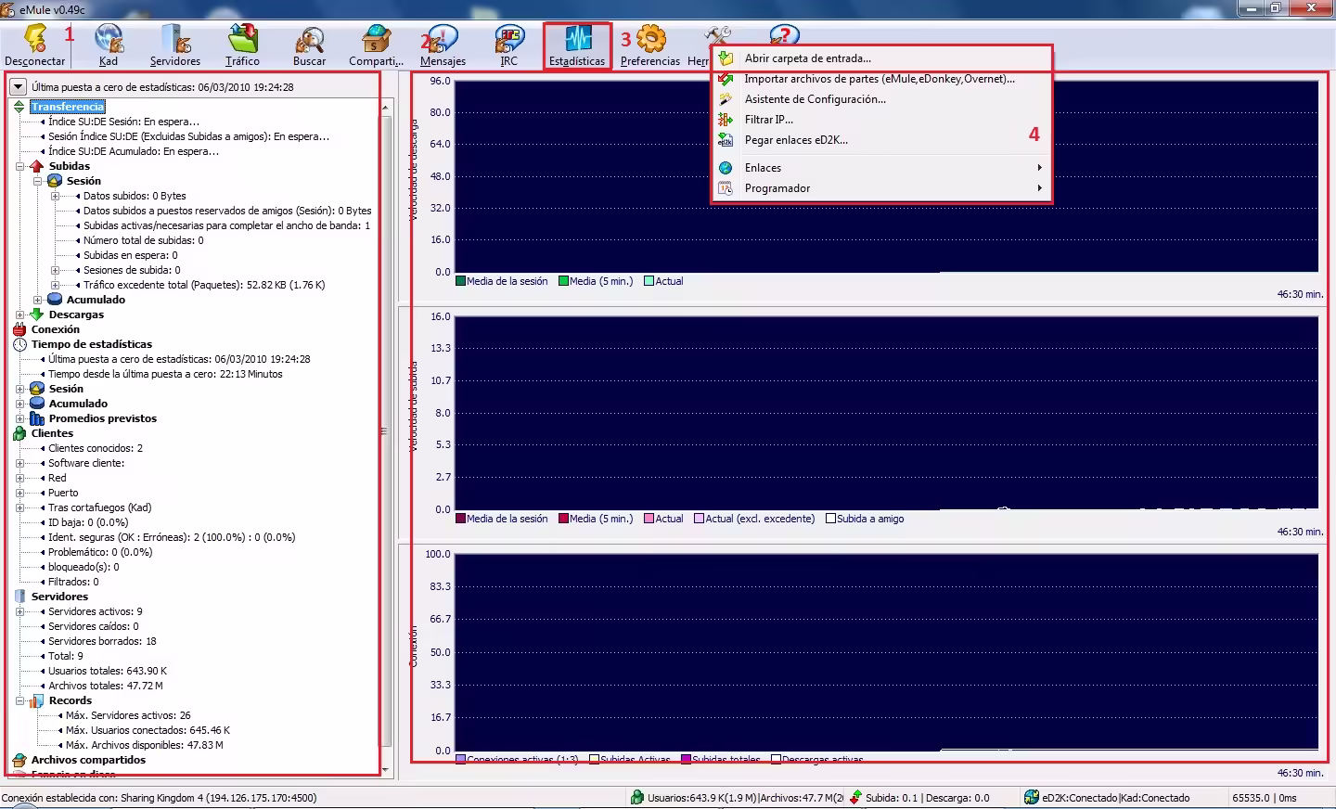1336x809 pixels.
Task: Click the Herramientas tools icon
Action: pos(717,37)
